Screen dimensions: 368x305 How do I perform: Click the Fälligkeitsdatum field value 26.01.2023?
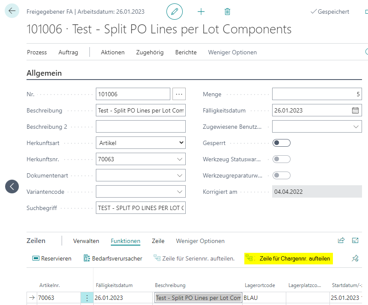pos(288,110)
